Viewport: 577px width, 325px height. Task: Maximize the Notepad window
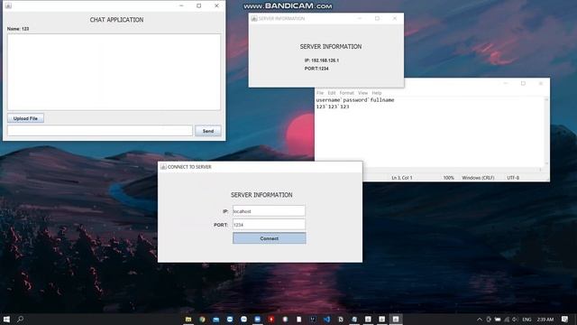pyautogui.click(x=523, y=83)
